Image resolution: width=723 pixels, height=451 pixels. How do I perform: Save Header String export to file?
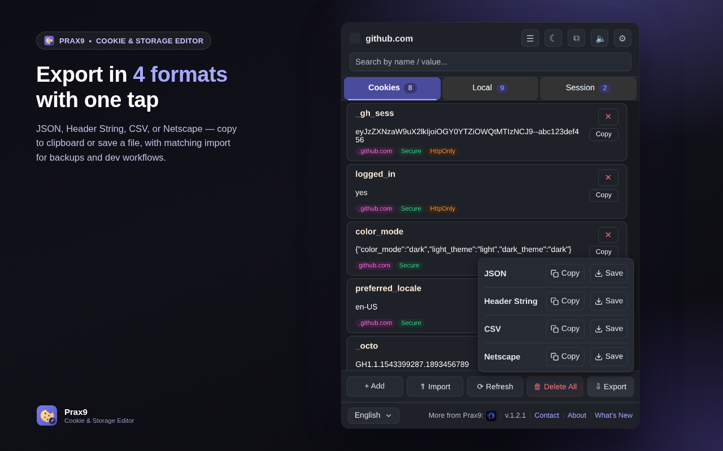coord(609,301)
